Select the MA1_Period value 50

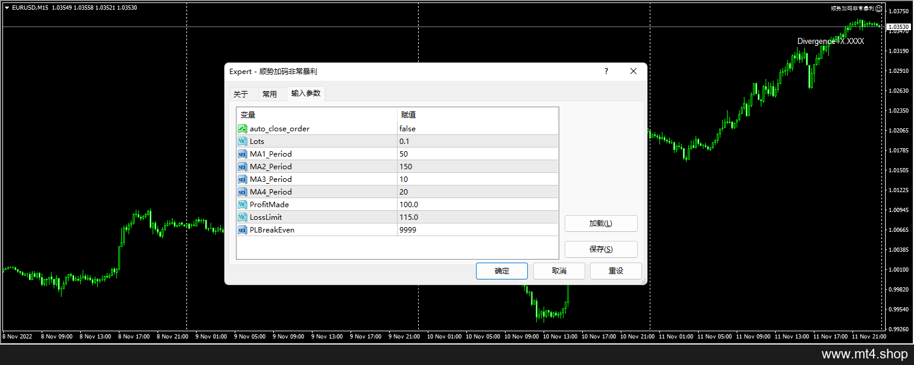coord(478,154)
